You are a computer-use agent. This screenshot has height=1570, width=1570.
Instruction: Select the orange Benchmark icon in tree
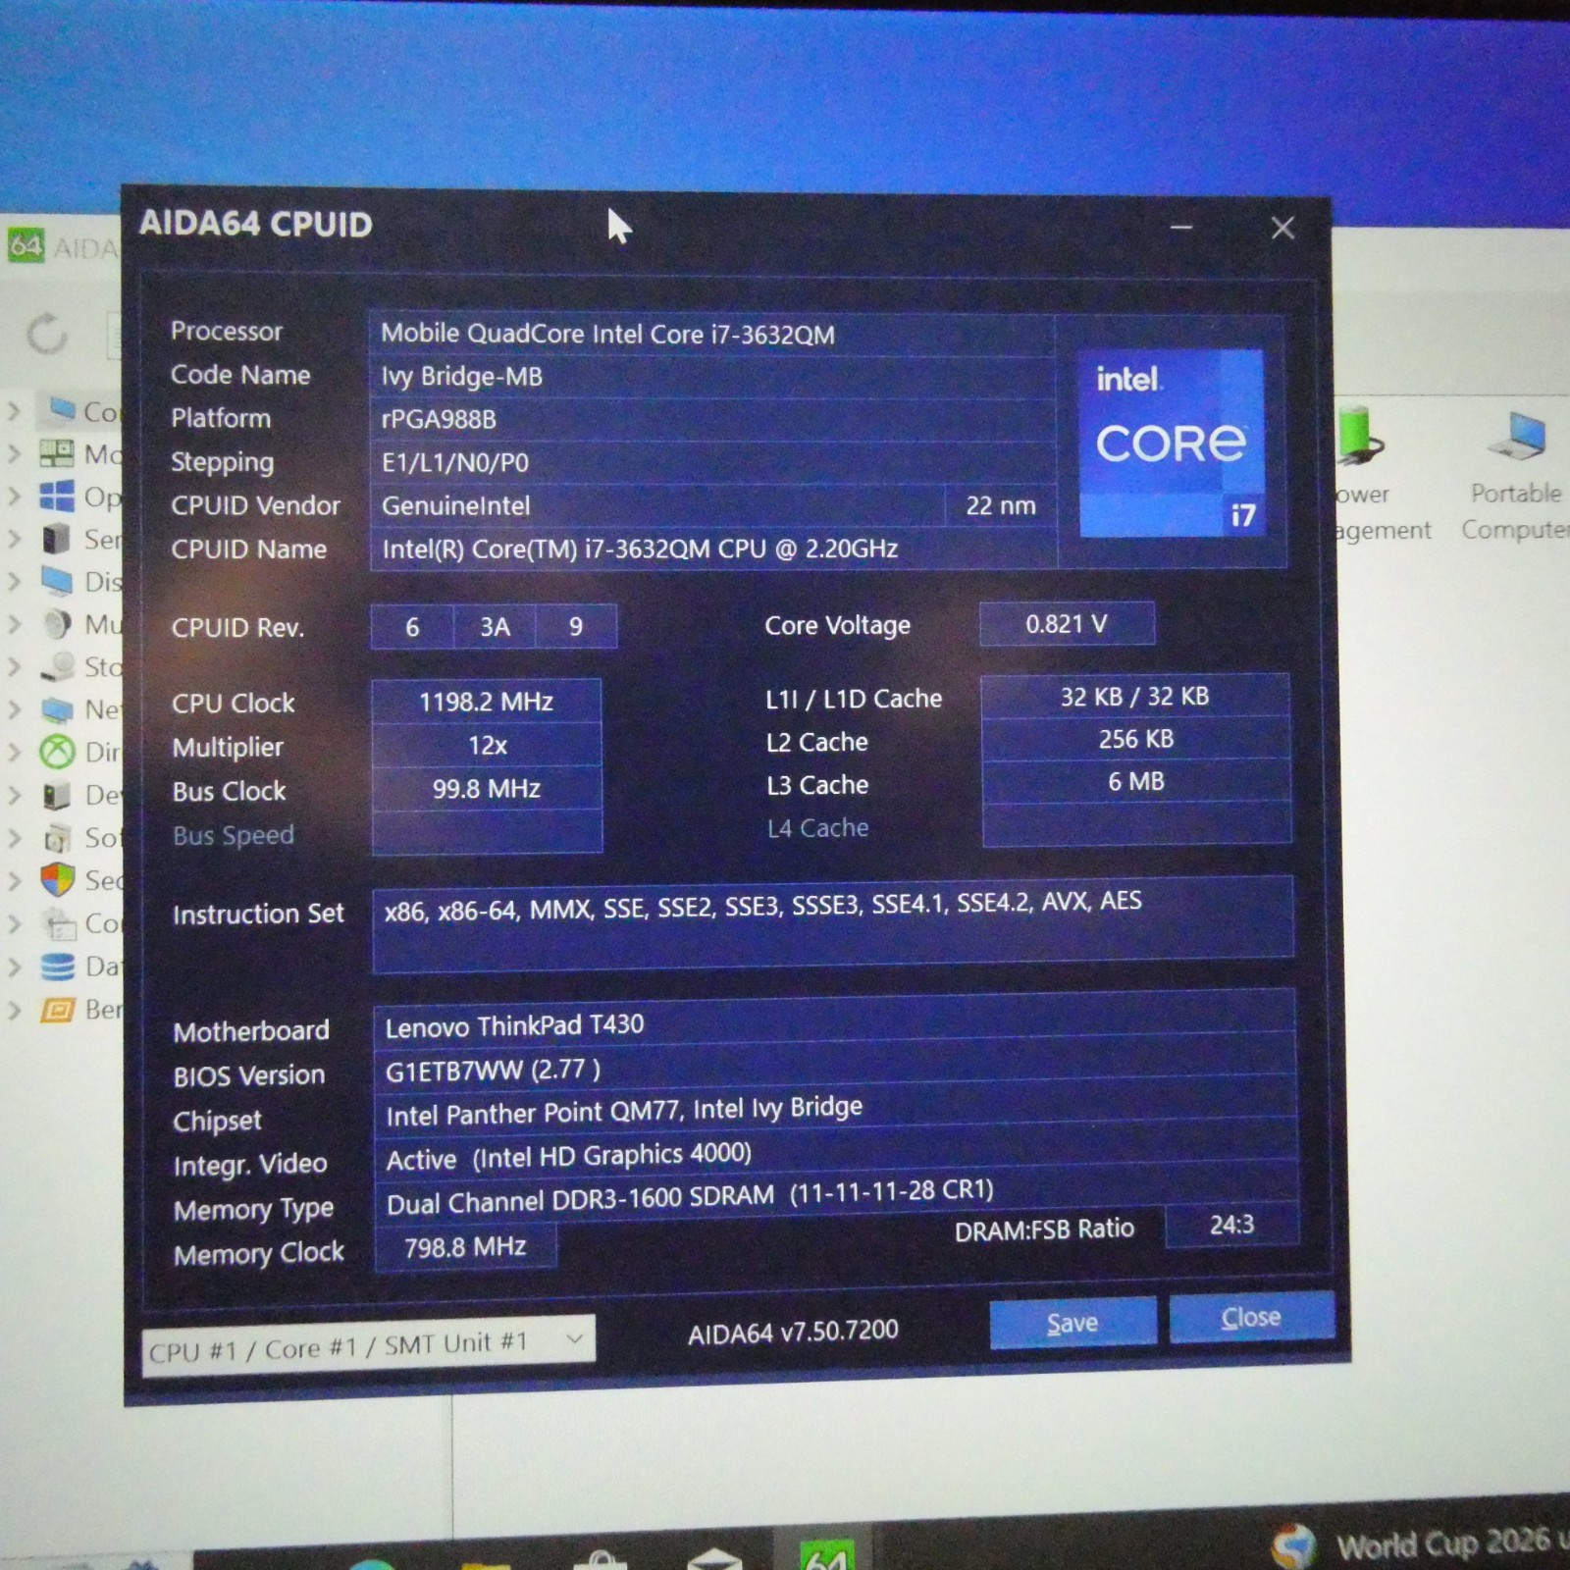tap(57, 1010)
